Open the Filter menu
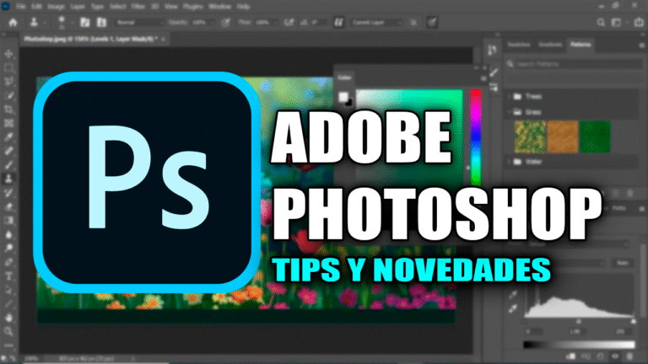Image resolution: width=648 pixels, height=364 pixels. pyautogui.click(x=138, y=7)
